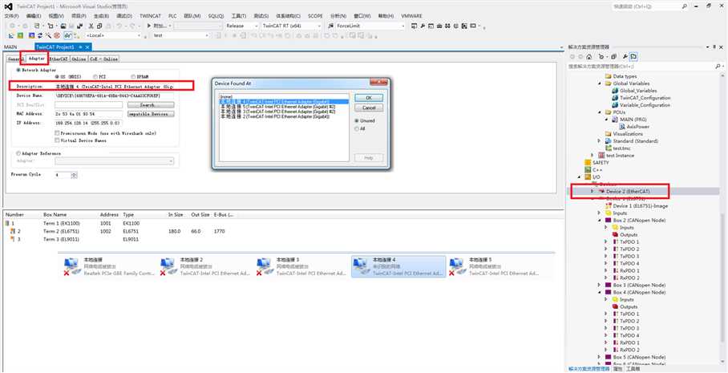The image size is (728, 373).
Task: Click the test.tmc file icon
Action: click(x=609, y=148)
